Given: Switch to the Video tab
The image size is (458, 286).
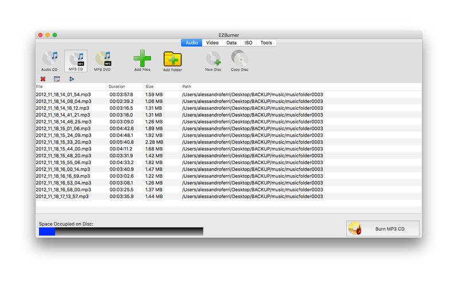Looking at the screenshot, I should click(212, 42).
